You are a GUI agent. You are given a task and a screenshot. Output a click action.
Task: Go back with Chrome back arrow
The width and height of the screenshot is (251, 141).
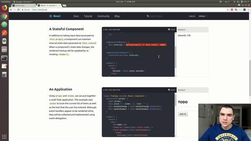tap(11, 10)
